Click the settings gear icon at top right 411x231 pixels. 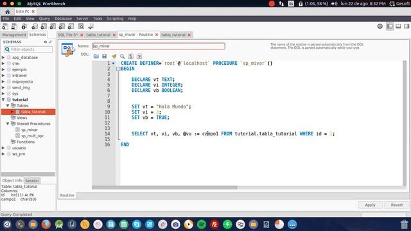tap(380, 26)
